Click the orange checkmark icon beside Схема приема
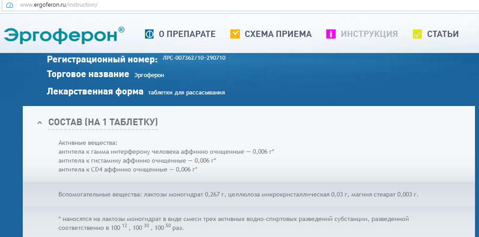This screenshot has width=479, height=237. click(x=235, y=34)
